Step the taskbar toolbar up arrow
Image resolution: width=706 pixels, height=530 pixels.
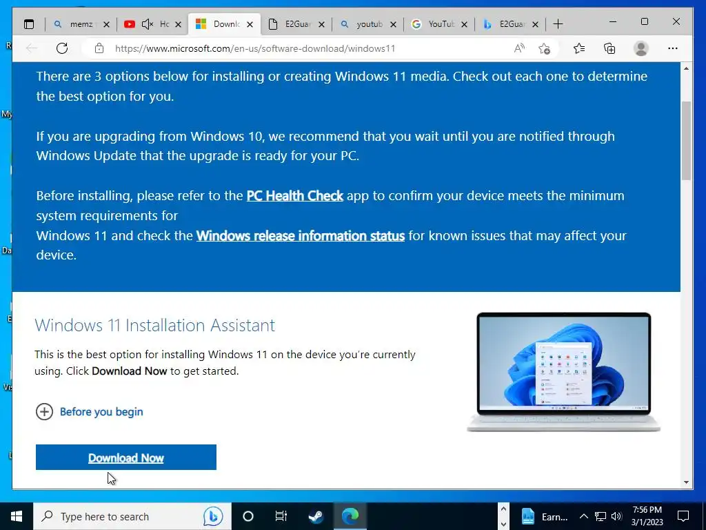click(503, 509)
